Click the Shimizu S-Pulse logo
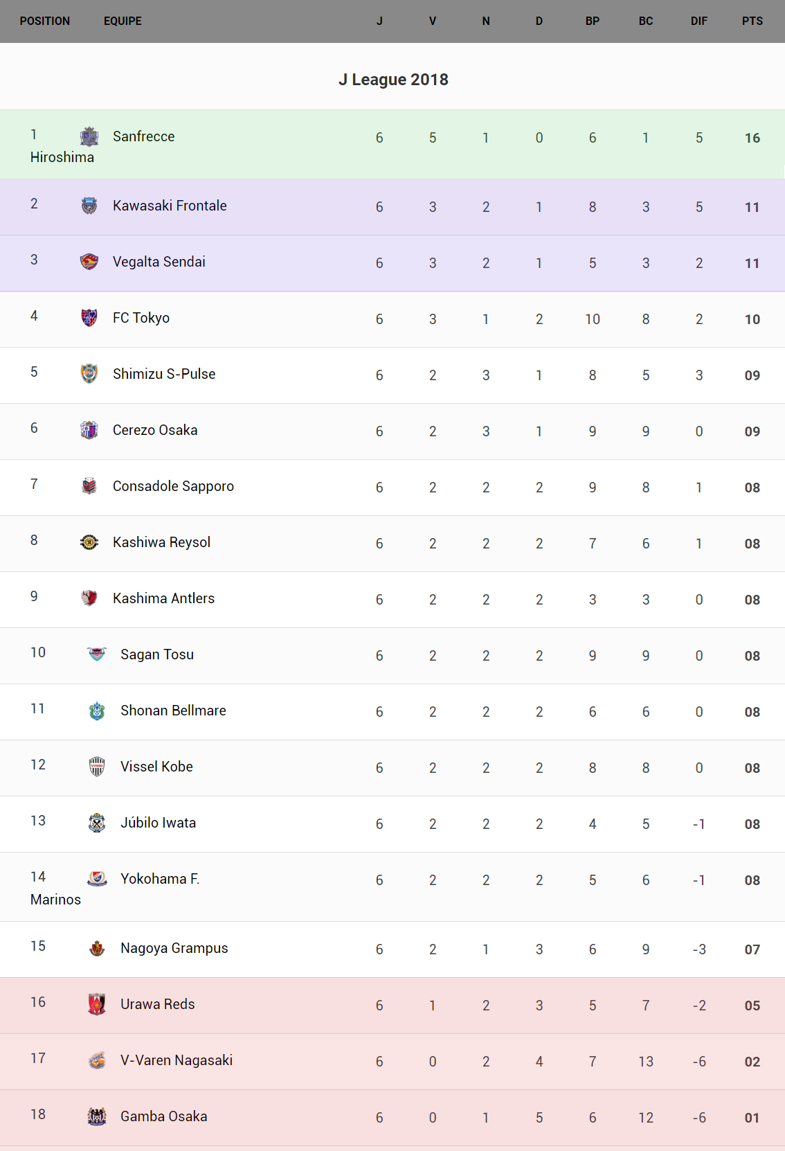The image size is (785, 1151). pos(89,374)
